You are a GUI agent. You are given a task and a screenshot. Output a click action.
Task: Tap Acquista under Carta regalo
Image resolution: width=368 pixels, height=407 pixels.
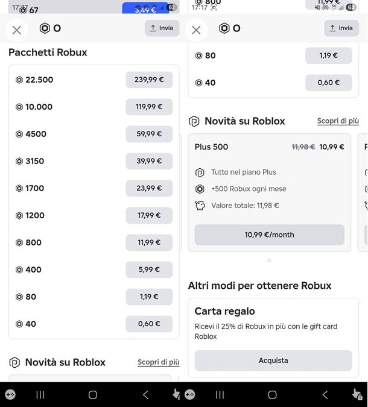coord(273,361)
